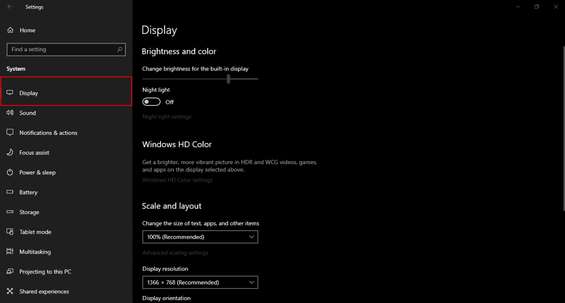Viewport: 565px width, 303px height.
Task: Open the Battery icon entry
Action: (10, 192)
